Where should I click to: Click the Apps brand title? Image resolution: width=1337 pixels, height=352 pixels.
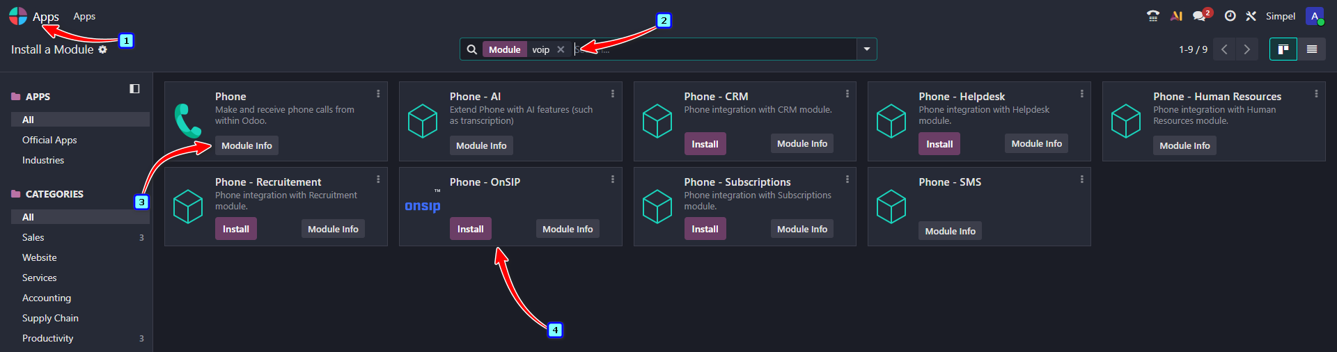[46, 17]
